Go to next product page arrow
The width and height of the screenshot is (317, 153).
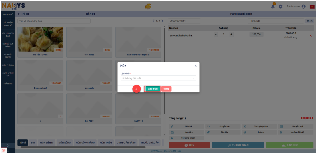point(162,21)
